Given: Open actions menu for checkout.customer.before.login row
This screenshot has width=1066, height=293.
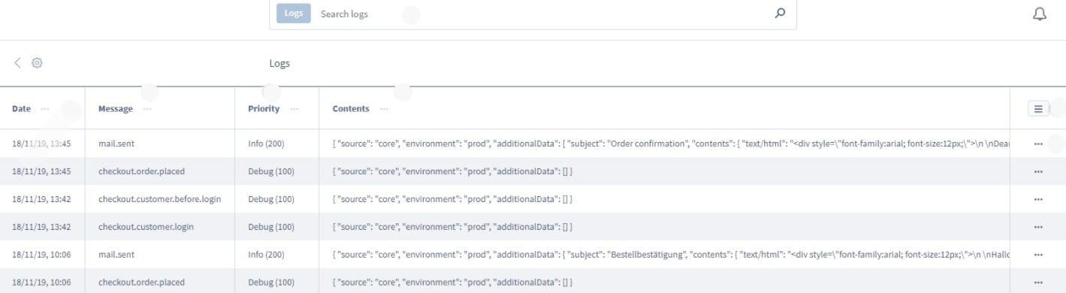Looking at the screenshot, I should 1038,199.
